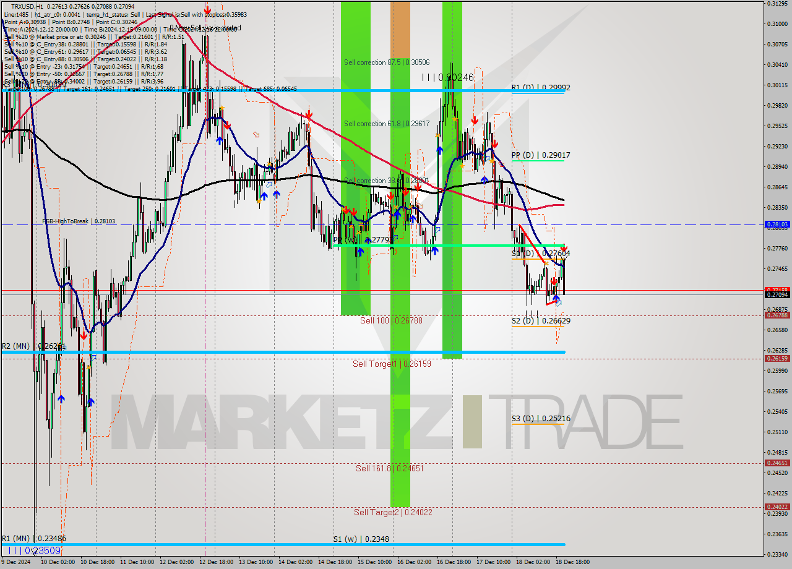Select the 'Sell correction 87.5 | 0.30506' label

tap(387, 62)
